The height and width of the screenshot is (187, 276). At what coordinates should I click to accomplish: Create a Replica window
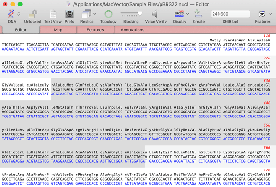(x=86, y=14)
